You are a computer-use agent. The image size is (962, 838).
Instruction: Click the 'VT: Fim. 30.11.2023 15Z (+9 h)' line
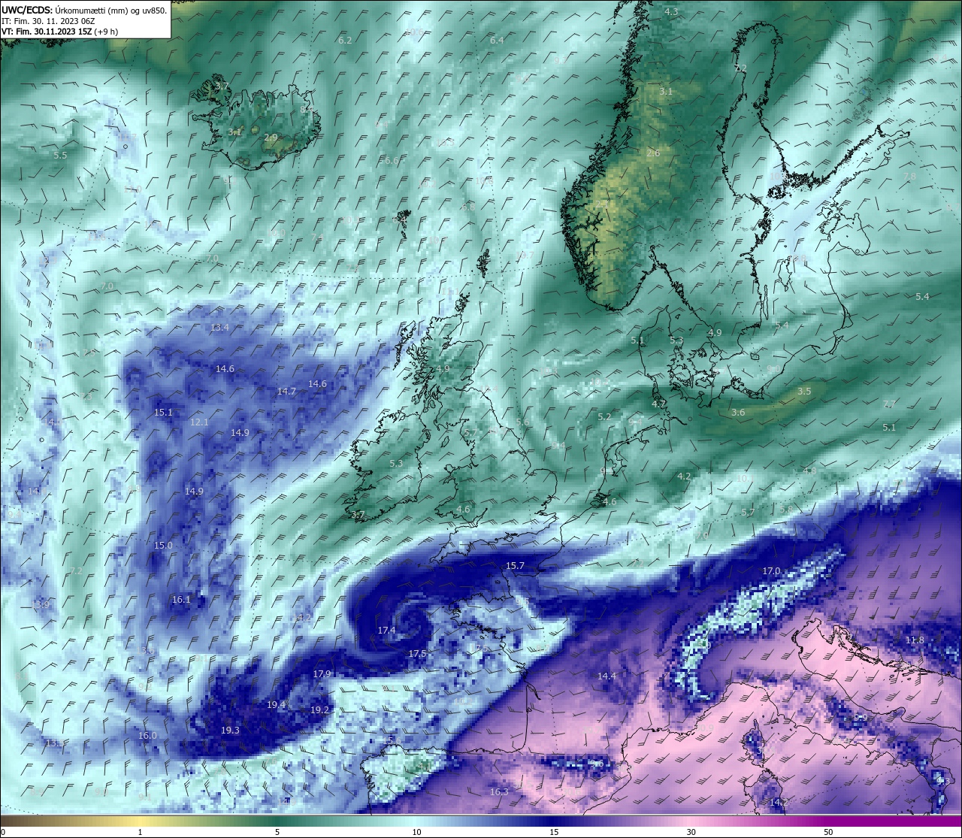tap(59, 32)
